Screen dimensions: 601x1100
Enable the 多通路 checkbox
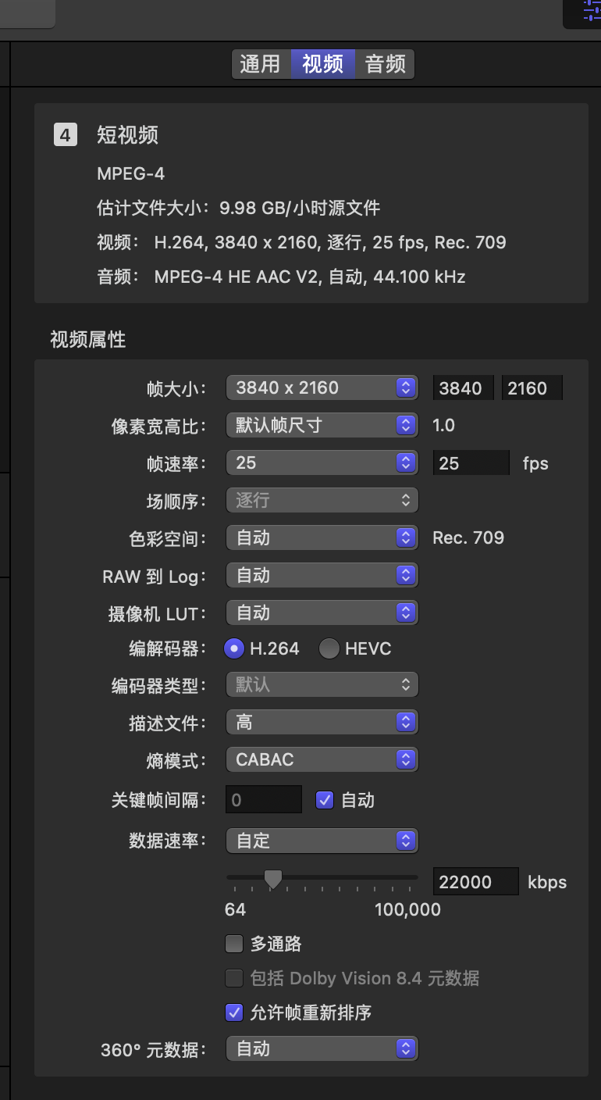[234, 944]
